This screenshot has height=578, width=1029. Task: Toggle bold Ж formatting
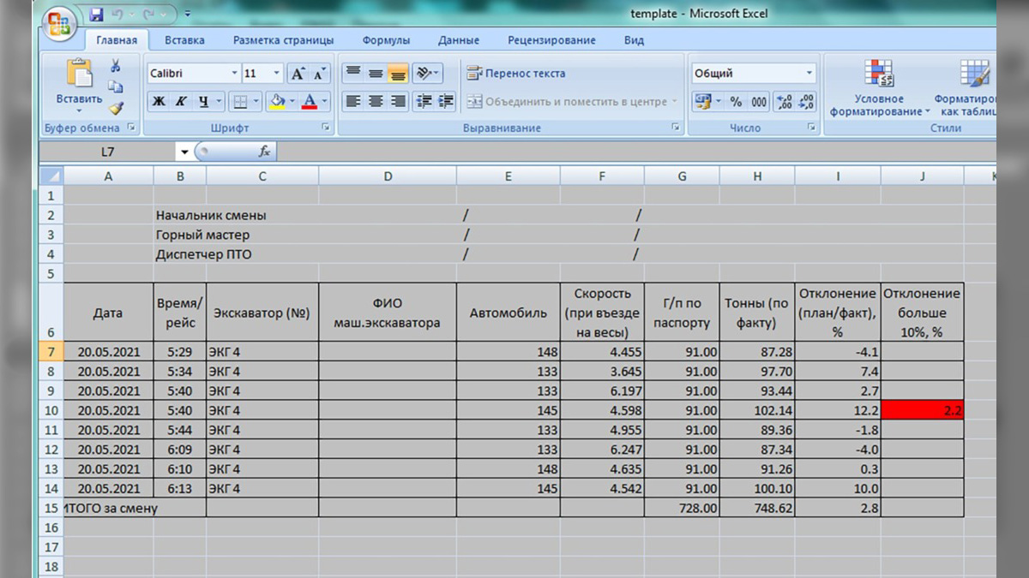(159, 102)
